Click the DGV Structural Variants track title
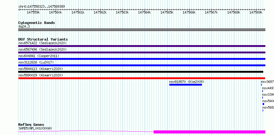This screenshot has height=135, width=274. (x=43, y=39)
